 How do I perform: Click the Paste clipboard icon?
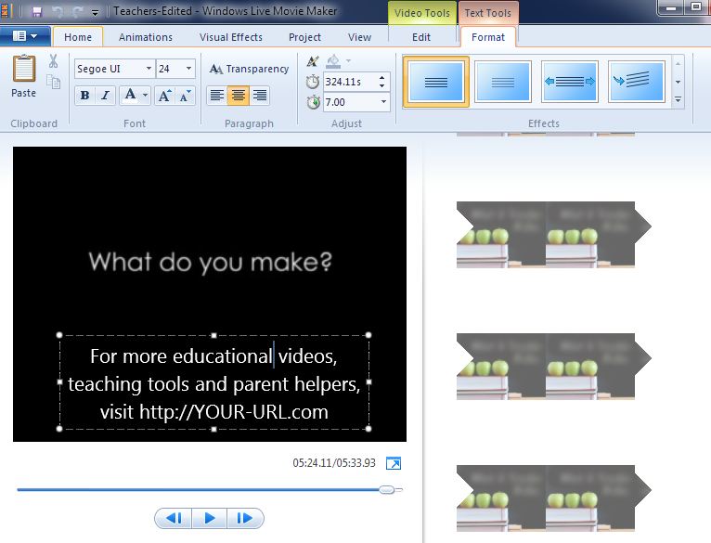point(24,74)
